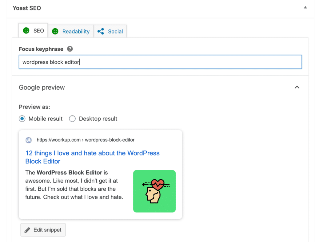This screenshot has width=315, height=242.
Task: Click the share icon on Social tab
Action: 101,31
